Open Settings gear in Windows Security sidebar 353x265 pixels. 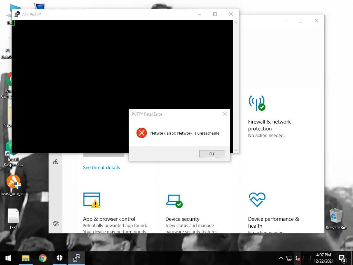[56, 224]
